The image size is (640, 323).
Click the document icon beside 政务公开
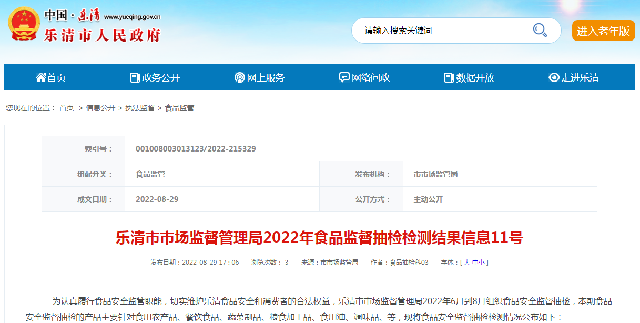click(135, 77)
